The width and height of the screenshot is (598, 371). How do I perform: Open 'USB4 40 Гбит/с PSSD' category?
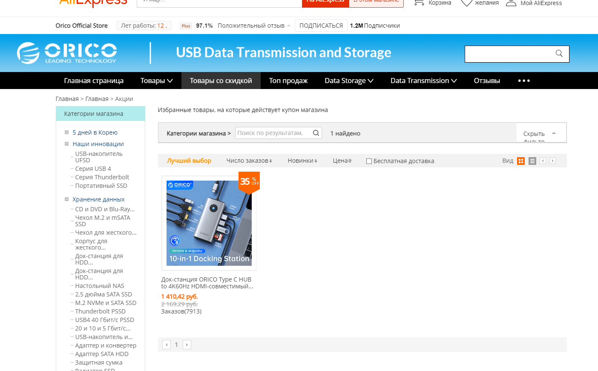pyautogui.click(x=104, y=320)
